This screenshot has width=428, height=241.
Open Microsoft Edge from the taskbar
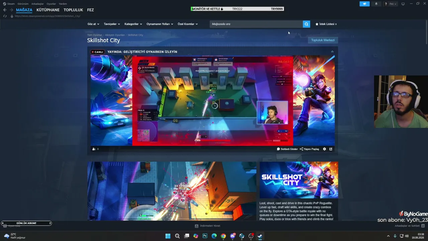214,236
